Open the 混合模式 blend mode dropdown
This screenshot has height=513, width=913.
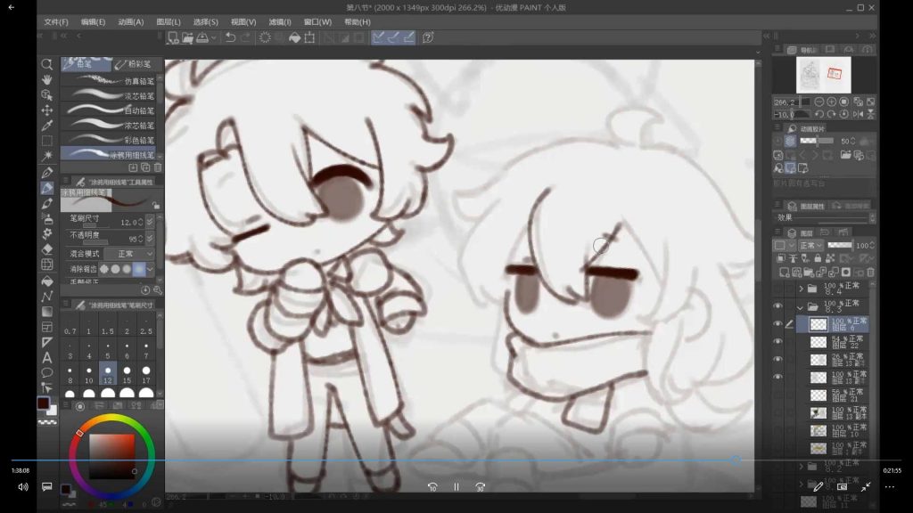128,254
